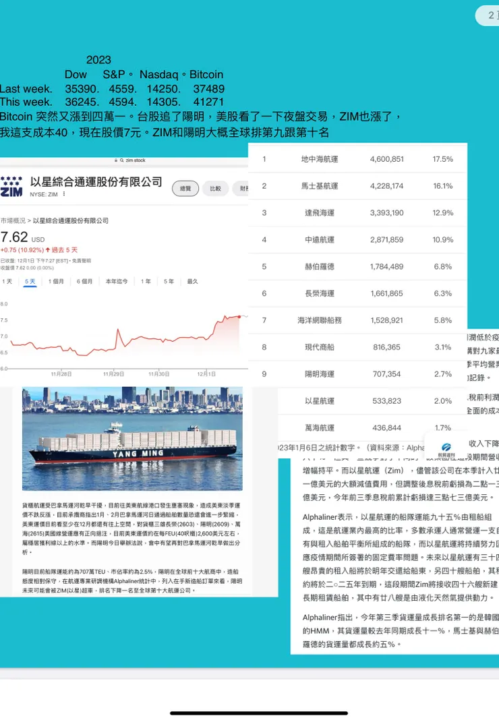Viewport: 499px width, 718px height.
Task: Tap the NYSE: ZIM ticker label
Action: point(44,194)
